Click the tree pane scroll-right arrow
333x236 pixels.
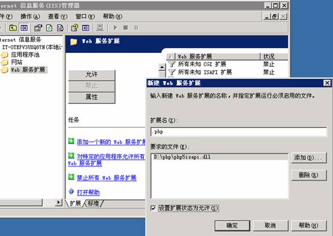[x=58, y=202]
